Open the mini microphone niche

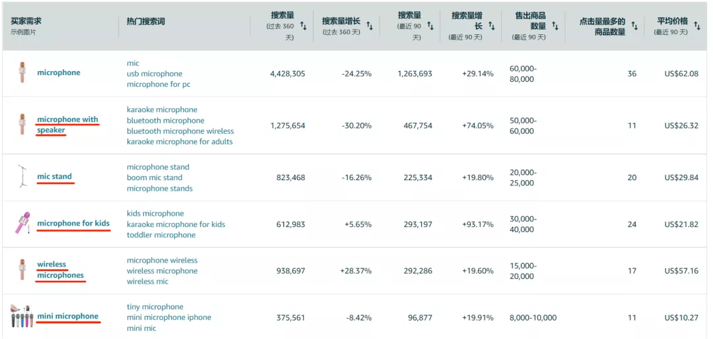[67, 317]
